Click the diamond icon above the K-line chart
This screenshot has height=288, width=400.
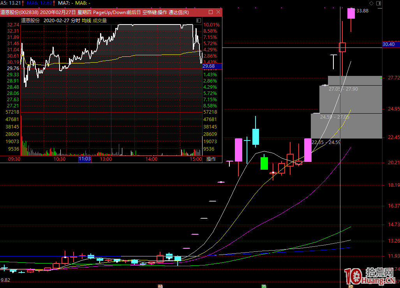pos(370,3)
